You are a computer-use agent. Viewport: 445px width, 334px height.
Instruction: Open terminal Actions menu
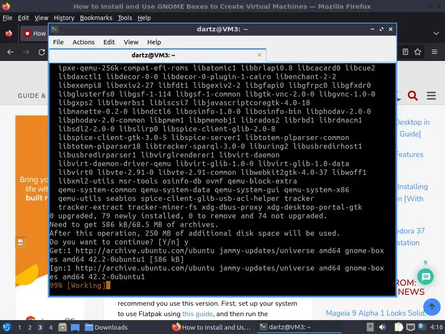(x=83, y=42)
